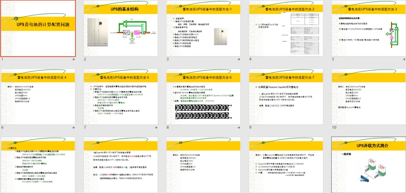Select the slide thumbnail 选型方法-7

pos(286,97)
